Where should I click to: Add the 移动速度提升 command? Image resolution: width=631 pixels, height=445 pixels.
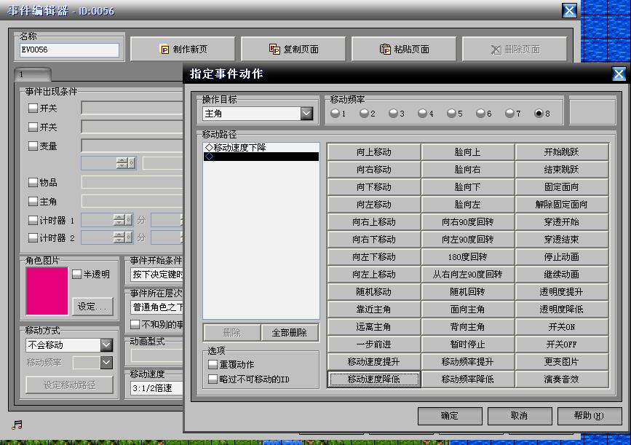coord(374,362)
